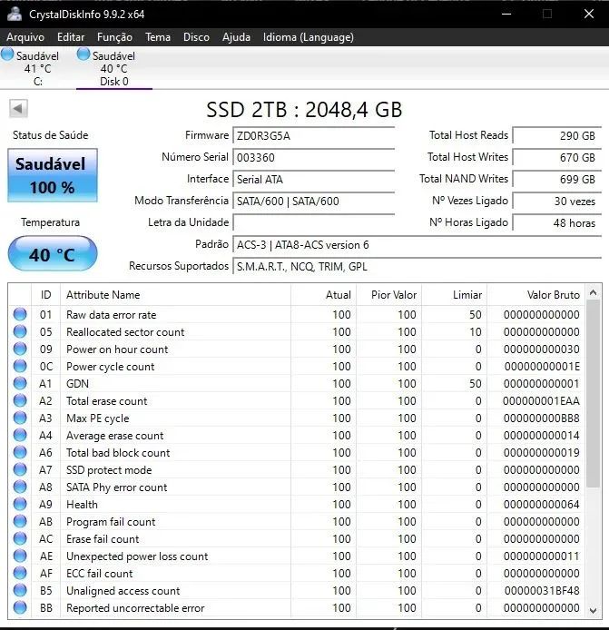This screenshot has height=630, width=609.
Task: Click the Interface field Serial ATA
Action: tap(313, 179)
